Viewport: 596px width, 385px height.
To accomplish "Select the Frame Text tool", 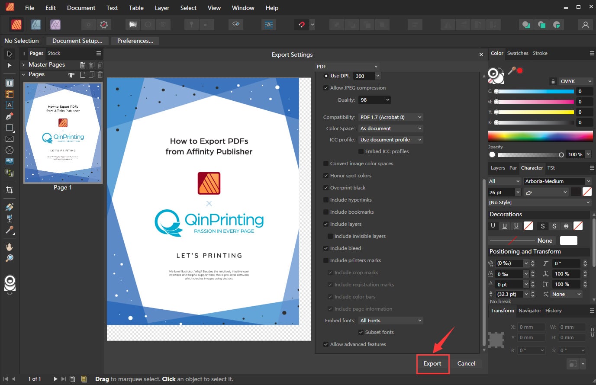I will pos(10,83).
